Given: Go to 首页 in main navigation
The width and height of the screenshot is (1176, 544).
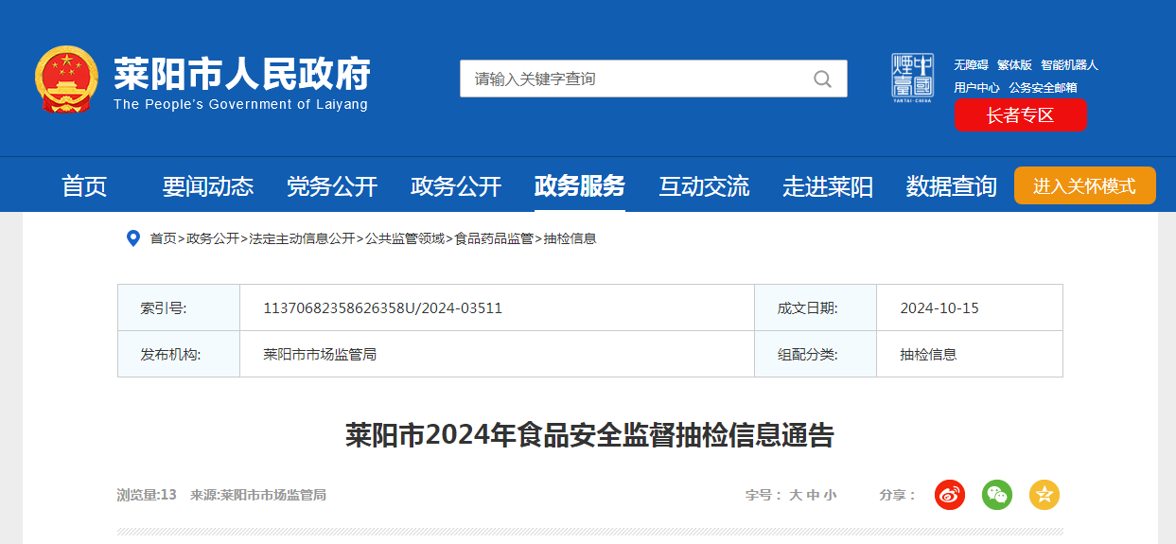Looking at the screenshot, I should click(x=84, y=186).
